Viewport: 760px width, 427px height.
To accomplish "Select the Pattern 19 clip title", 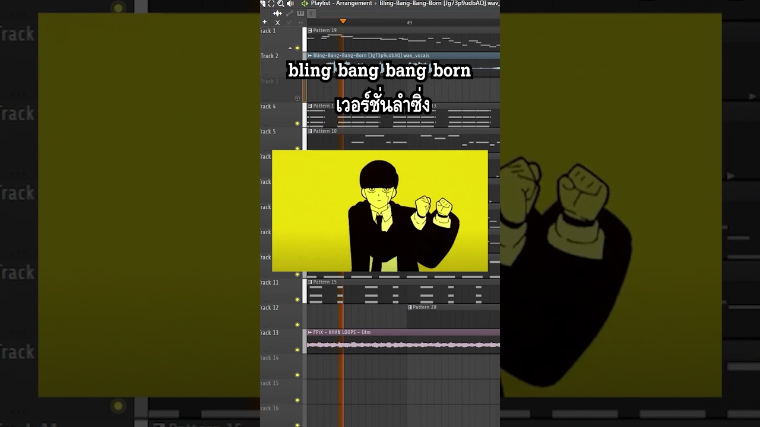I will (325, 30).
